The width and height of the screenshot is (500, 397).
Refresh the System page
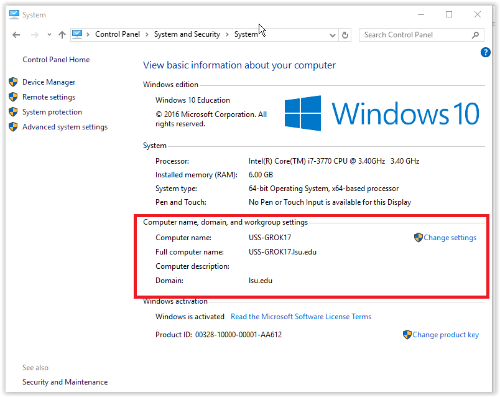[x=345, y=35]
